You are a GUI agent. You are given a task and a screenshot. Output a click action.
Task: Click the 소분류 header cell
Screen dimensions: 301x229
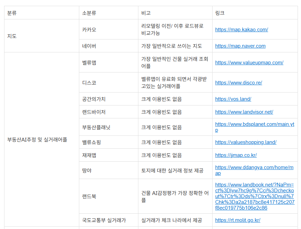coord(109,13)
